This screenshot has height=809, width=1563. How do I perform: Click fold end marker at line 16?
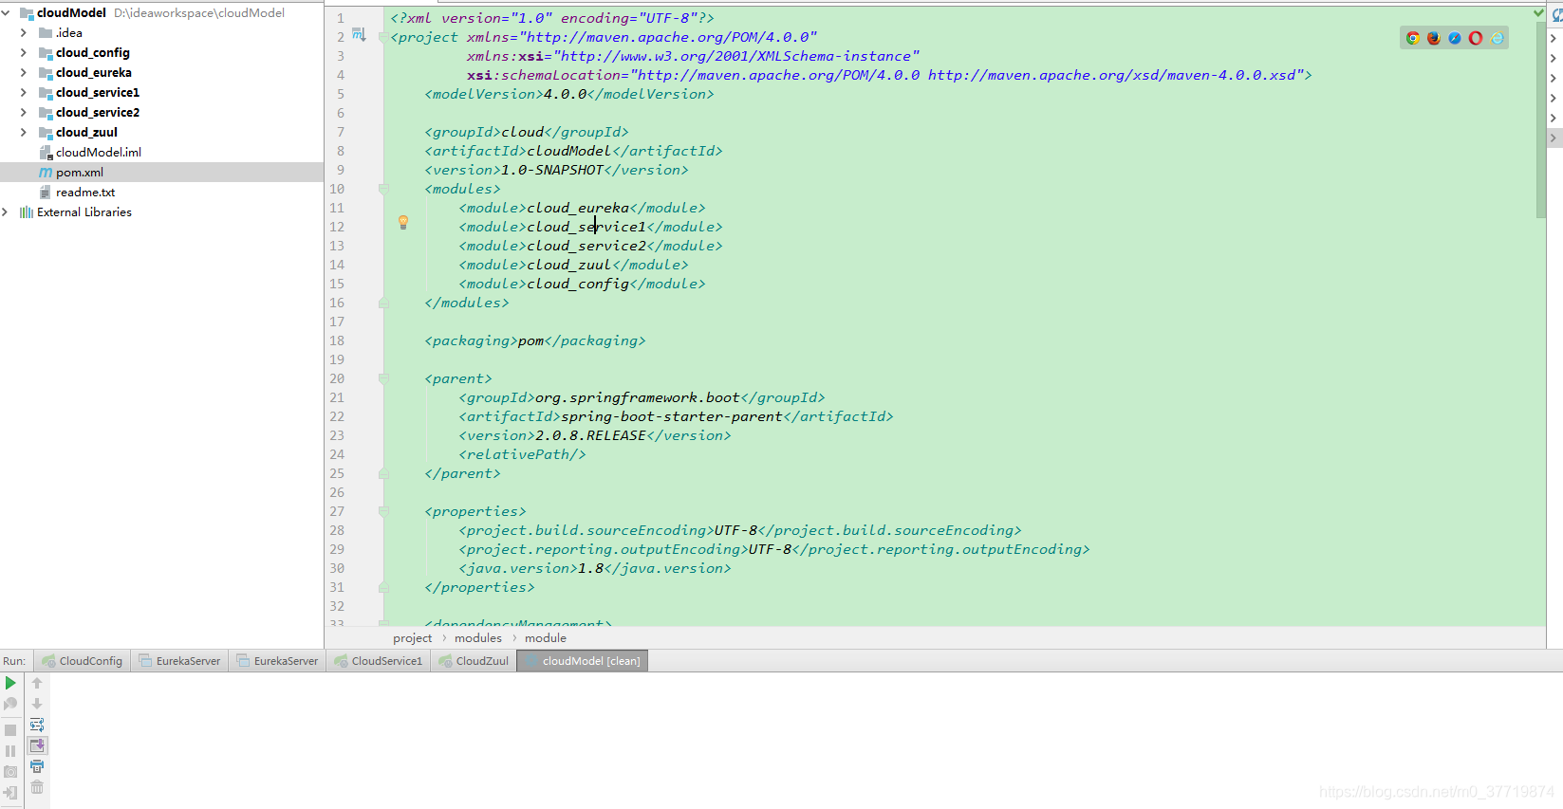pyautogui.click(x=383, y=303)
